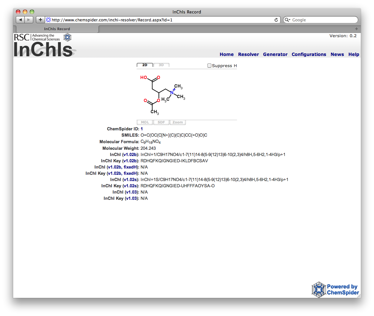Viewport: 374px width, 316px height.
Task: Reload the page using the refresh icon
Action: point(276,20)
